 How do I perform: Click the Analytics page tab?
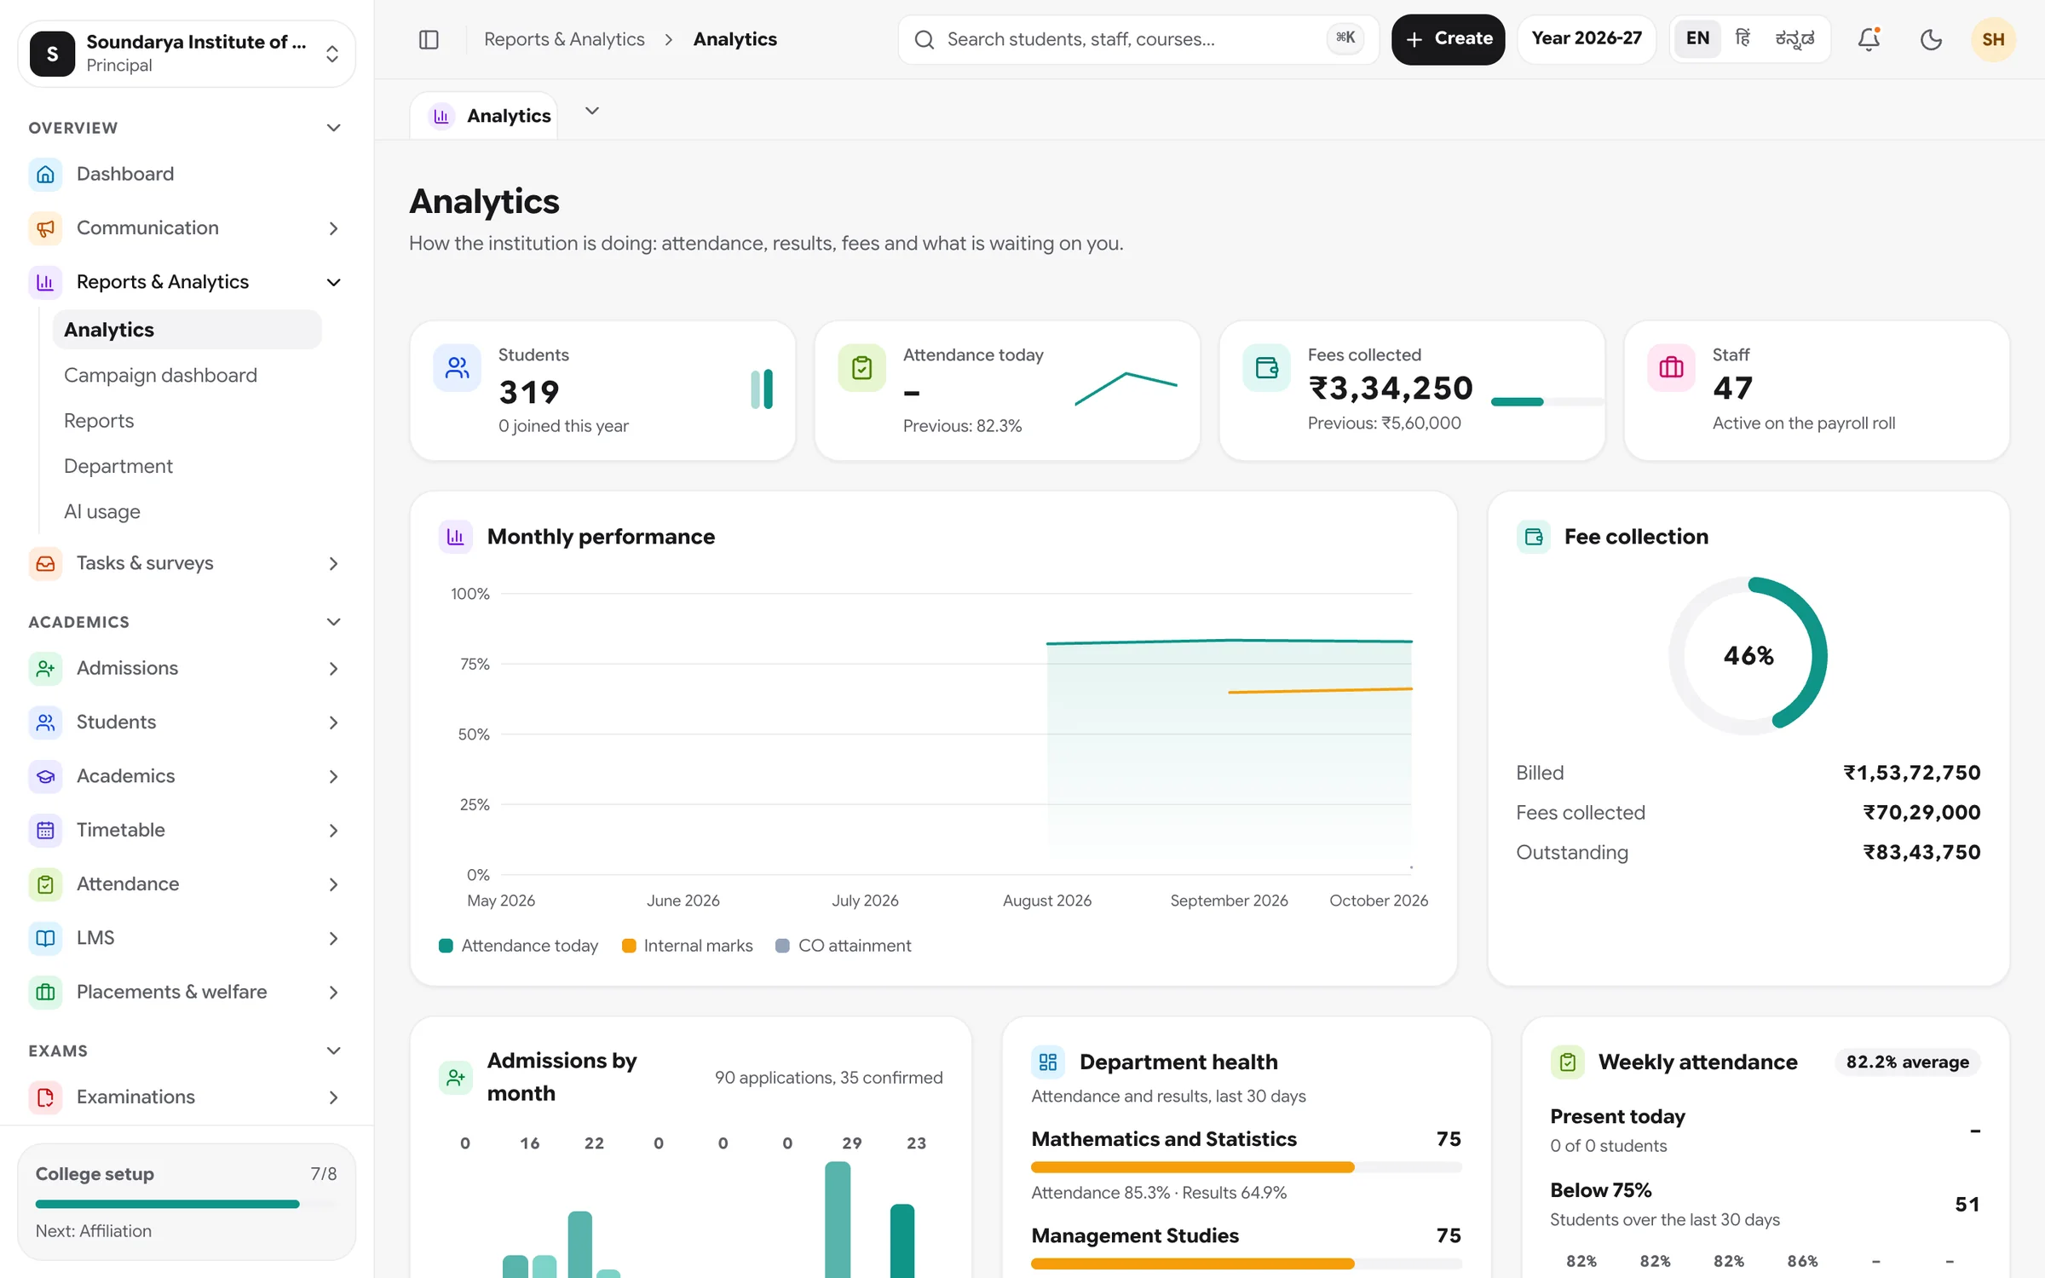coord(484,116)
